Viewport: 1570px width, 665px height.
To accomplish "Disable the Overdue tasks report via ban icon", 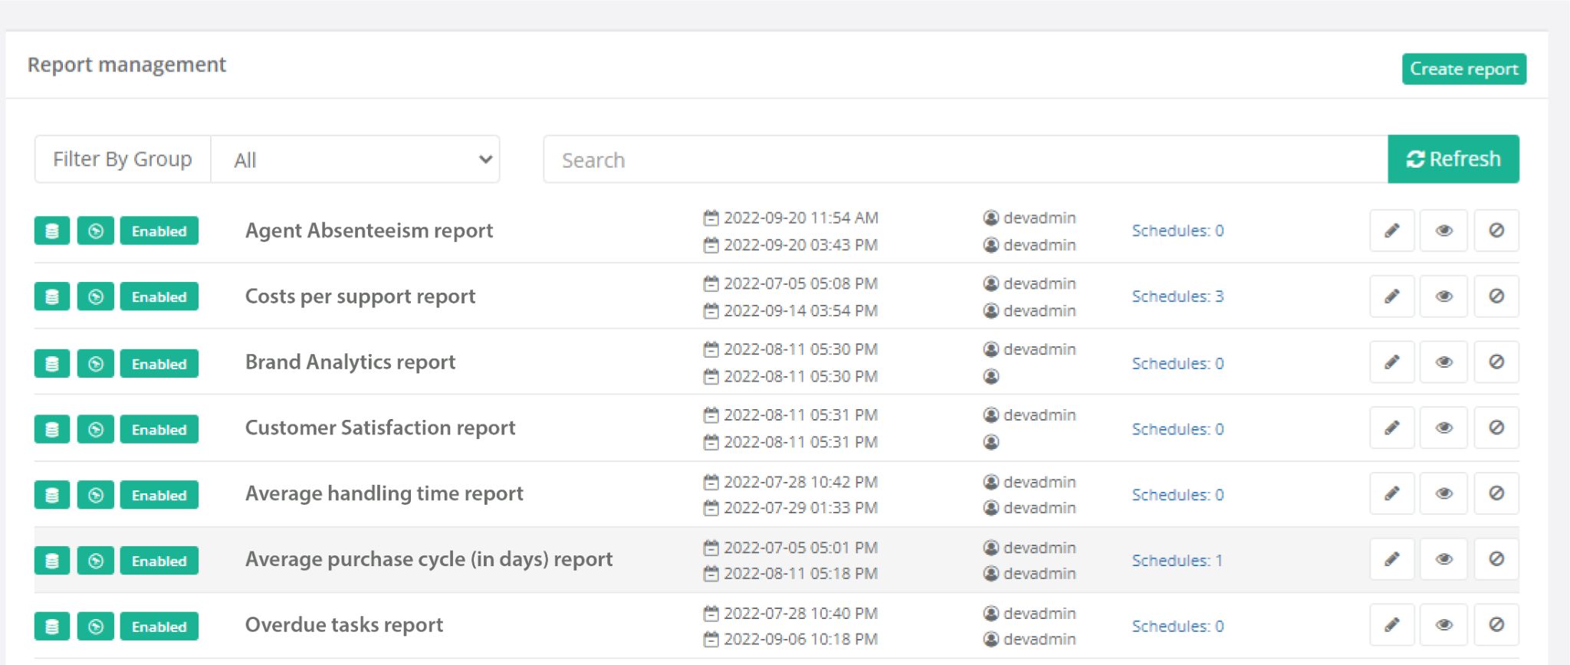I will (1496, 626).
